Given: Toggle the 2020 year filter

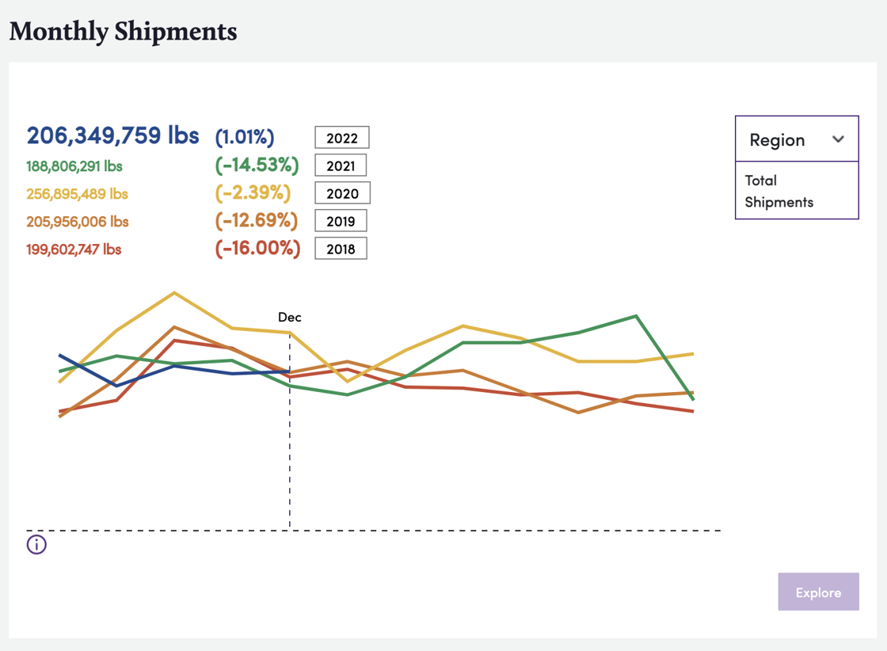Looking at the screenshot, I should tap(341, 192).
